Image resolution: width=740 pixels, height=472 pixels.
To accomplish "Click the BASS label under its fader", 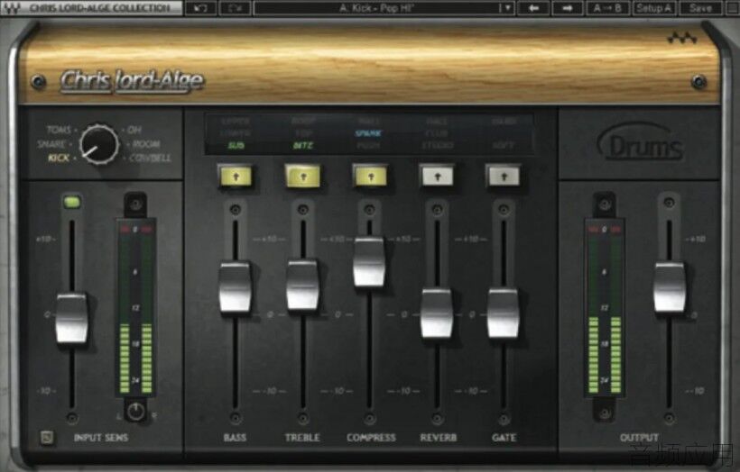I will [x=235, y=438].
